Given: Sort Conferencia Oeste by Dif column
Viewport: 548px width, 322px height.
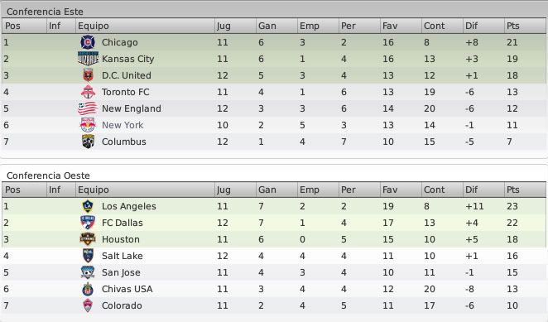Looking at the screenshot, I should coord(483,190).
